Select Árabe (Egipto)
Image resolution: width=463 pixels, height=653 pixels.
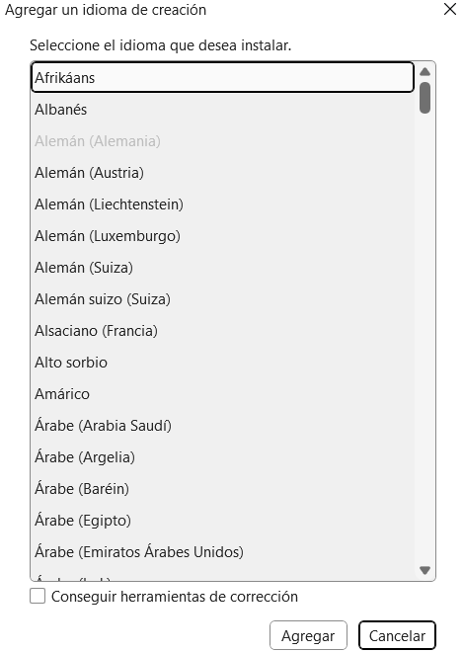click(222, 521)
